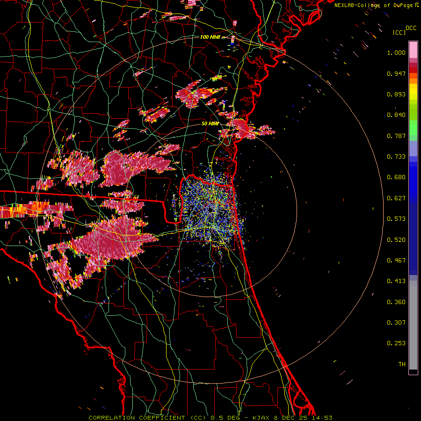Click the 100 NMI range ring label
421x421 pixels.
point(210,37)
